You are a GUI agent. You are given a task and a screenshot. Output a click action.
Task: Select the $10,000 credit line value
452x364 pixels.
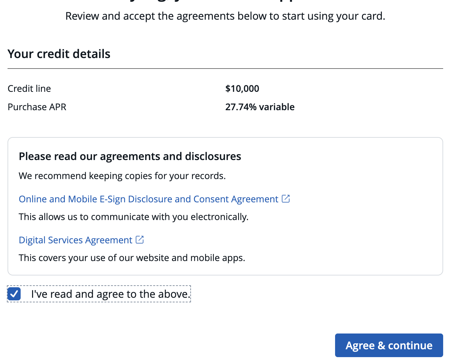(x=242, y=89)
